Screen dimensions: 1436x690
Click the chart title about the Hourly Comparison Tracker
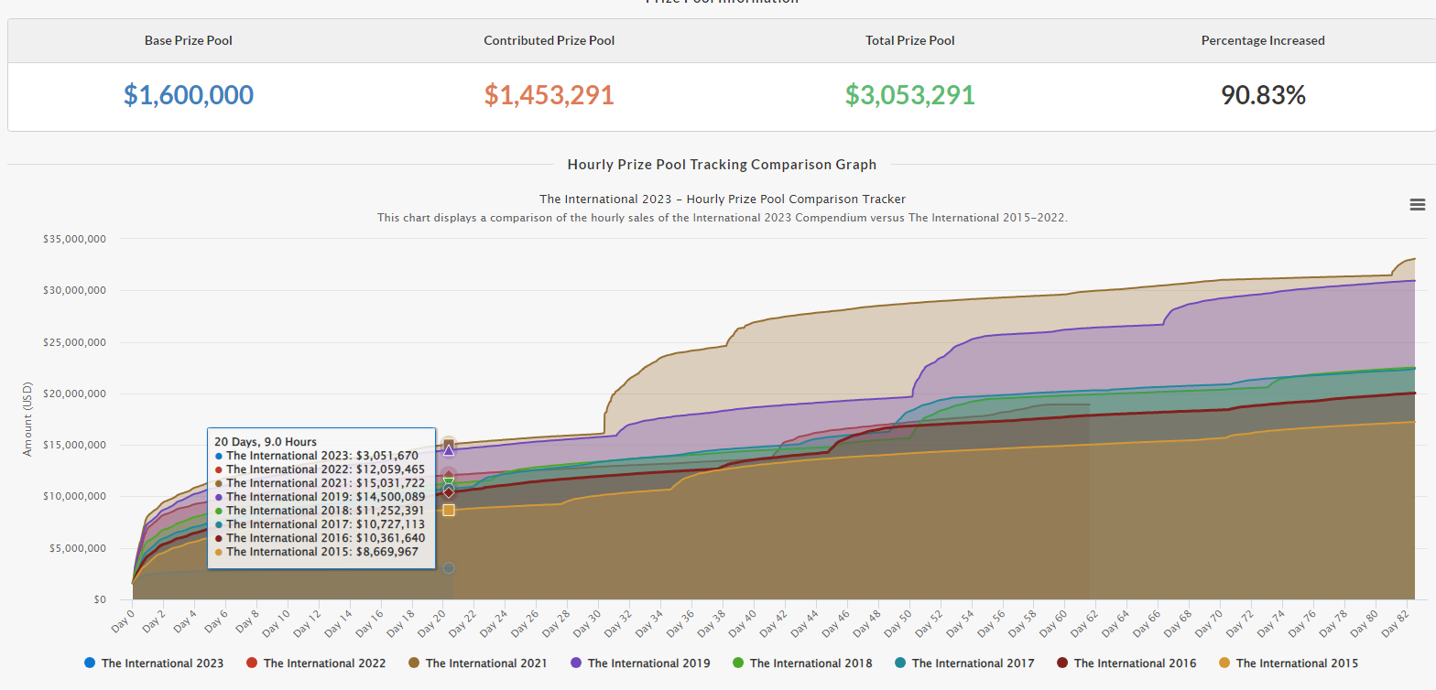click(722, 199)
